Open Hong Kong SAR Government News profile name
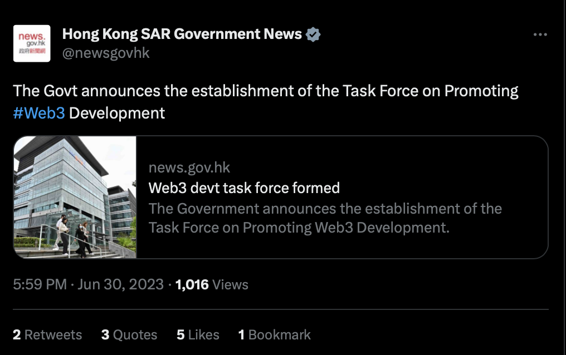 coord(182,34)
